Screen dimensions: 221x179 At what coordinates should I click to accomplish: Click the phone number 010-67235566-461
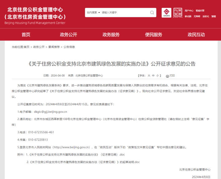pyautogui.click(x=41, y=132)
